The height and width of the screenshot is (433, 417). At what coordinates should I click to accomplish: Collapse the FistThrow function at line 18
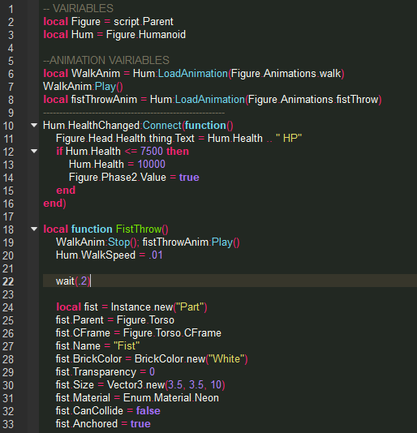[x=34, y=229]
